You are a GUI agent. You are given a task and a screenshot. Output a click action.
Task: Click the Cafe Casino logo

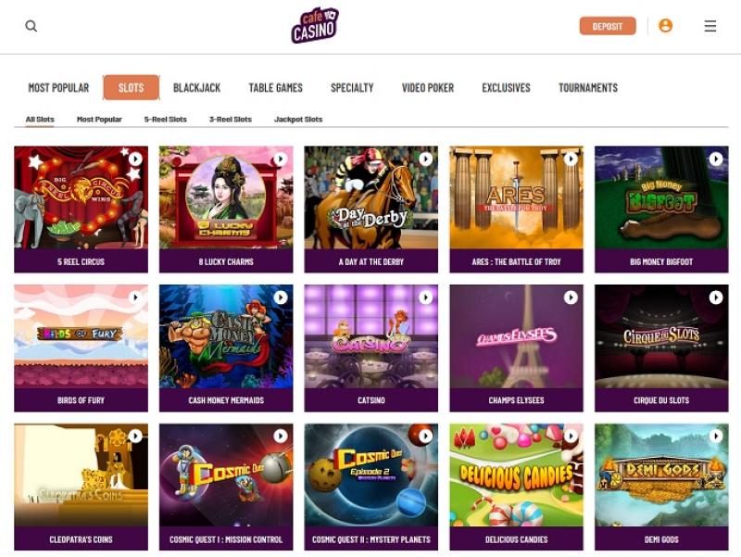[315, 25]
